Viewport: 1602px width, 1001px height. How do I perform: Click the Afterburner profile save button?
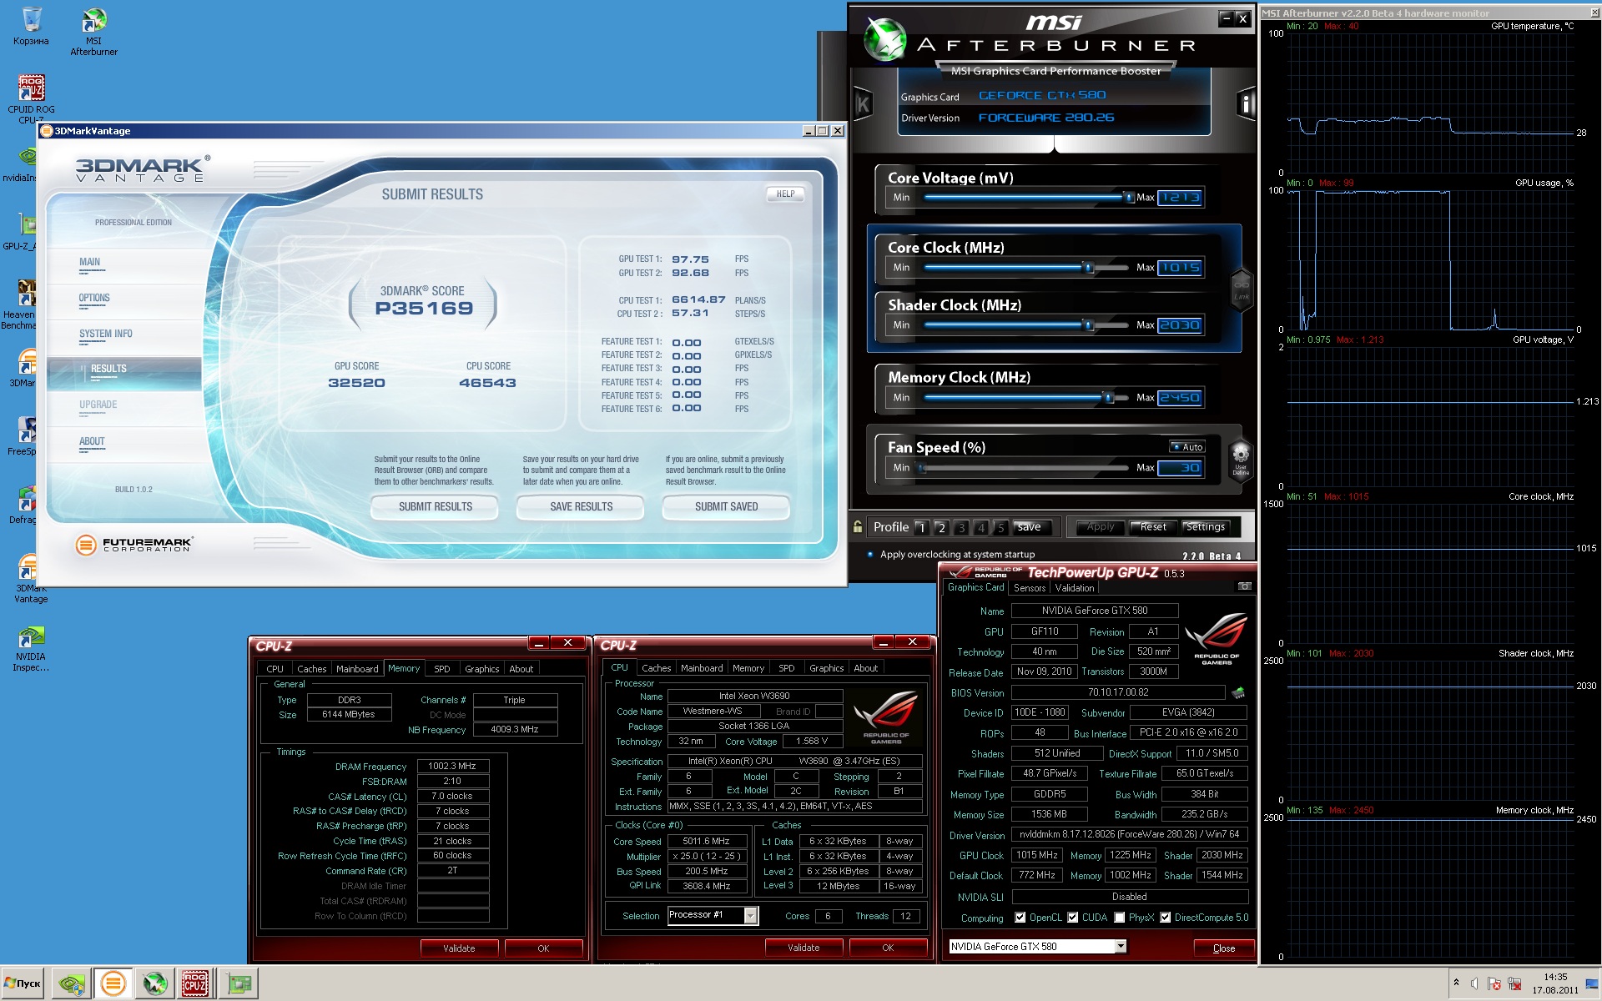point(1030,527)
